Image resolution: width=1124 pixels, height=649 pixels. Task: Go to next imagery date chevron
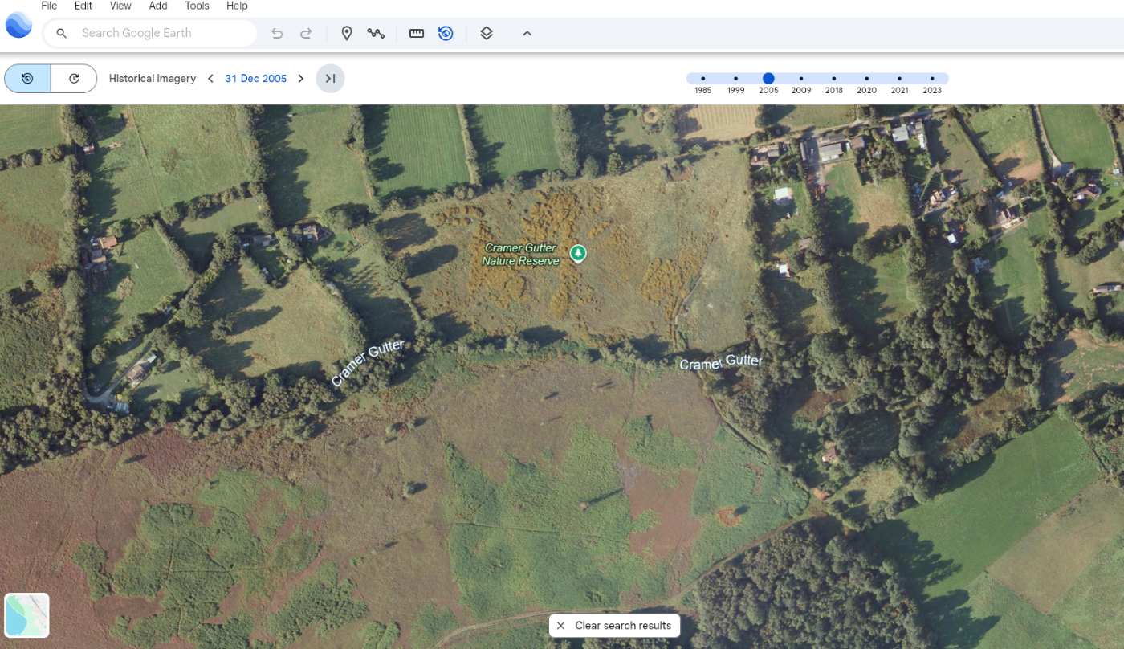pyautogui.click(x=301, y=79)
